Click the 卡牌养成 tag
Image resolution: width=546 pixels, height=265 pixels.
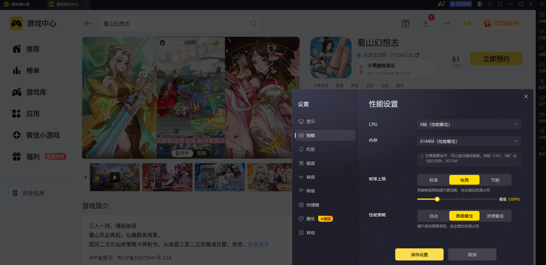click(321, 86)
